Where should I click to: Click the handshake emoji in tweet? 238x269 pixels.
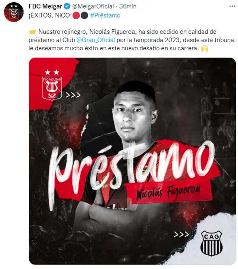click(33, 32)
